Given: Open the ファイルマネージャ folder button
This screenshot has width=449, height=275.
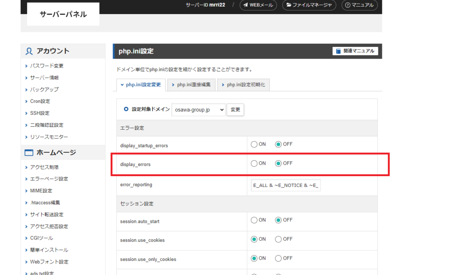Looking at the screenshot, I should (x=309, y=5).
